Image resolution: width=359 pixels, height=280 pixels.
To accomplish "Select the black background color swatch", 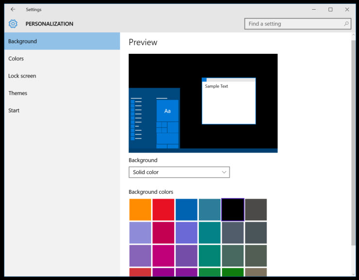I will point(233,210).
